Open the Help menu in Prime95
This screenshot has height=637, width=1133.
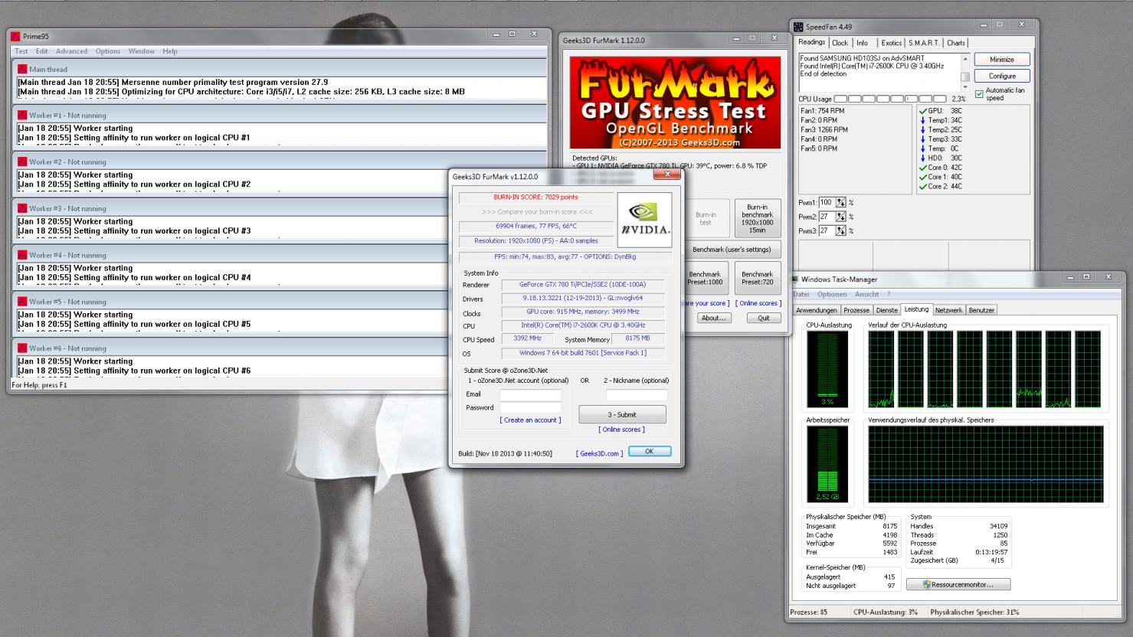[x=170, y=51]
